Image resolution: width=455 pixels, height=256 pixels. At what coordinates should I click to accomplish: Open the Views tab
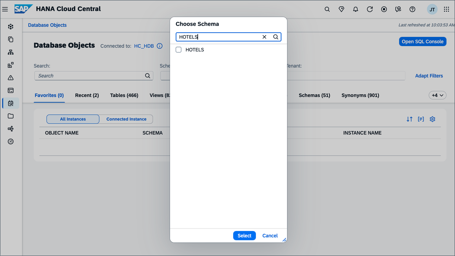click(x=160, y=95)
